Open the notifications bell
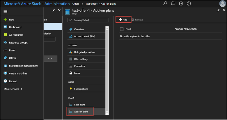 (173, 3)
